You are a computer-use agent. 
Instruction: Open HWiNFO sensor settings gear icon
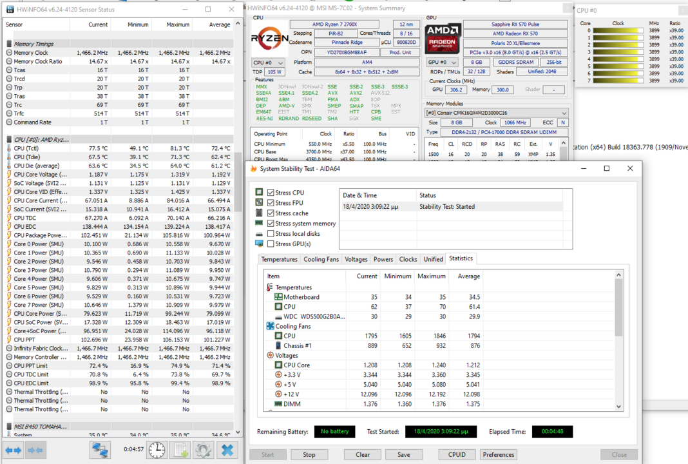click(203, 450)
